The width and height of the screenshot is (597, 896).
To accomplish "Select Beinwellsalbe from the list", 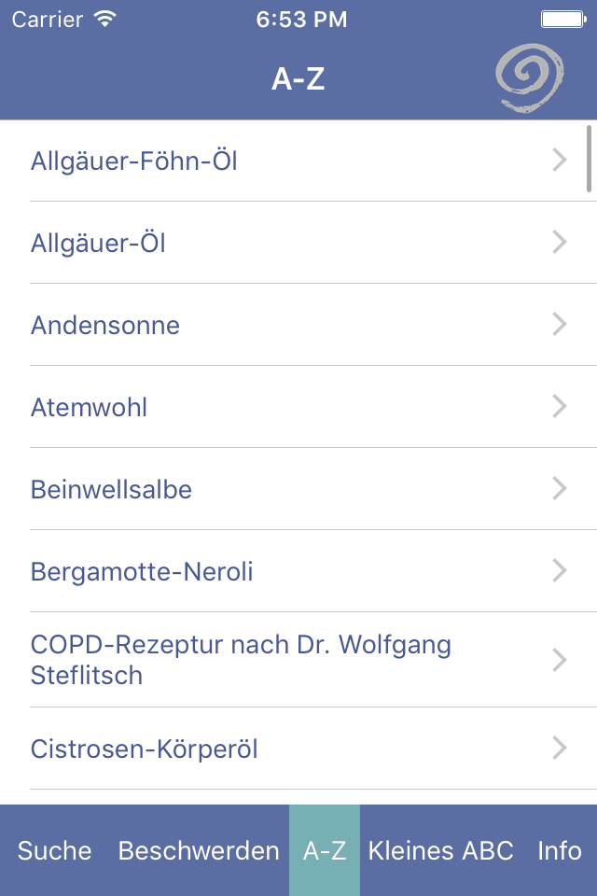I will pyautogui.click(x=111, y=490).
